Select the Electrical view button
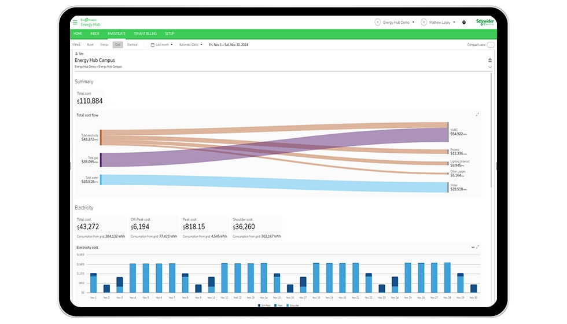This screenshot has height=324, width=567. [x=132, y=45]
